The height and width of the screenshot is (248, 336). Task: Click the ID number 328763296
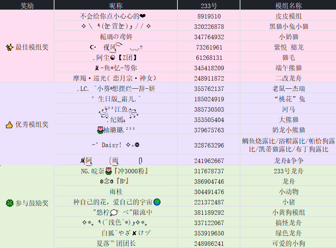[x=209, y=145]
